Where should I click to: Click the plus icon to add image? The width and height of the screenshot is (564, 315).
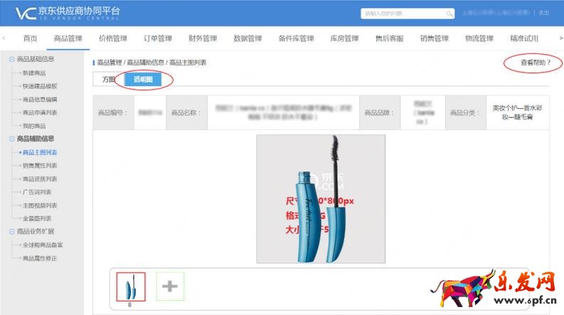point(170,287)
